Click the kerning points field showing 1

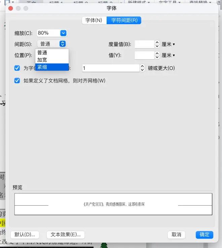tap(111, 68)
